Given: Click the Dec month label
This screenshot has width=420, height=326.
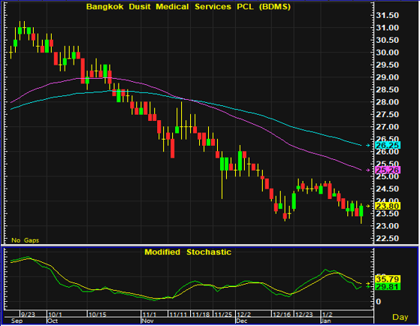Looking at the screenshot, I should point(242,321).
